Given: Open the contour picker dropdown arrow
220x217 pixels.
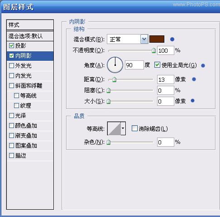Looking at the screenshot, I should point(123,128).
